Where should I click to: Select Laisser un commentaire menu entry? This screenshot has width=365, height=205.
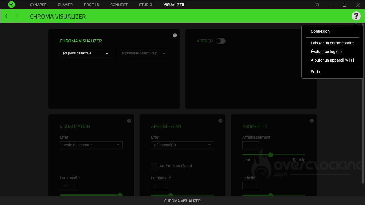tap(332, 43)
